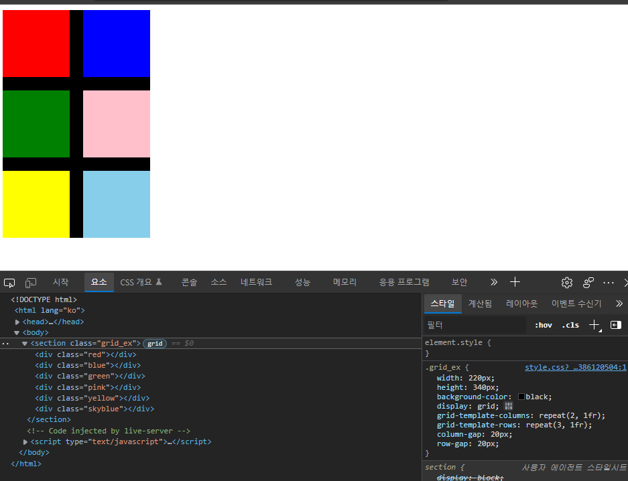Open the 메모리 tab
Screen dimensions: 628x481
click(344, 282)
